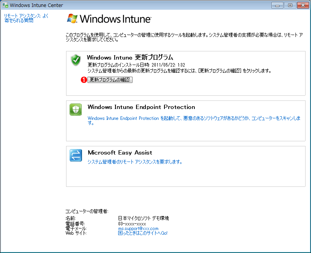
Task: Click the Windows Intune 更新プログラム heading
Action: (130, 57)
